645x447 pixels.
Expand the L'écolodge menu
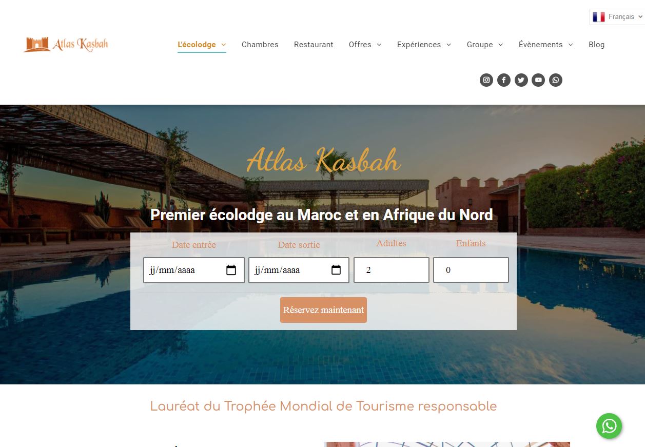coord(202,45)
